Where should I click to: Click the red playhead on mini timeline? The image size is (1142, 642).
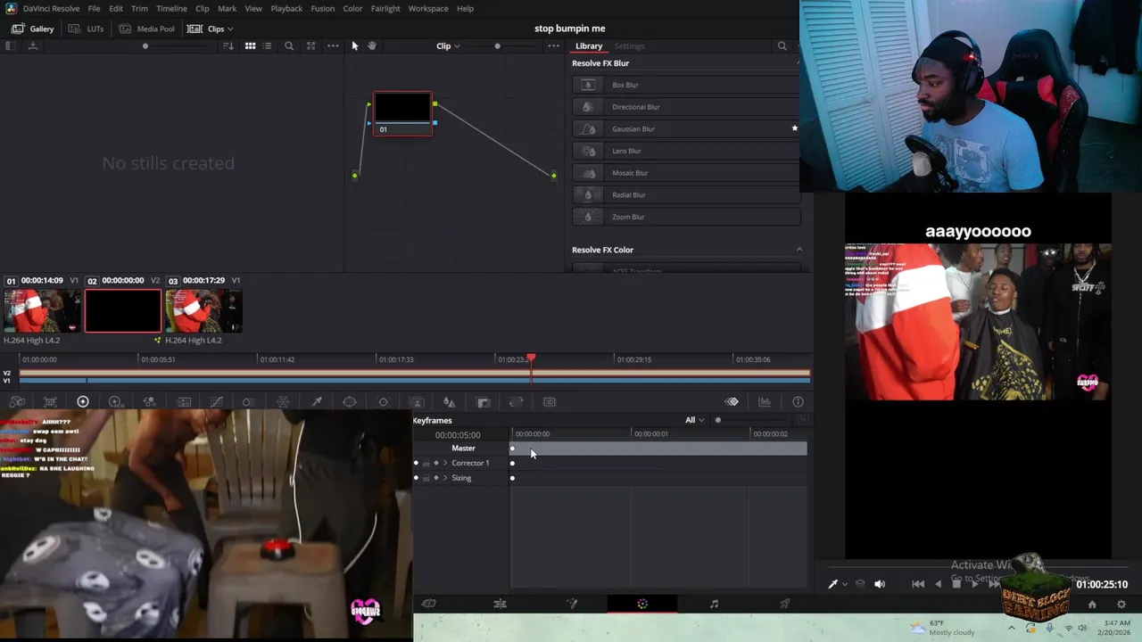point(531,358)
